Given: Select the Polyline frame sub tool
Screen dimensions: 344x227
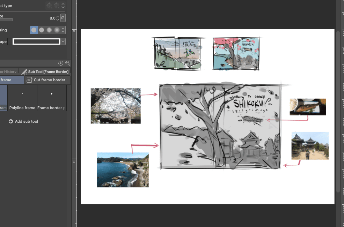Looking at the screenshot, I should click(x=22, y=98).
